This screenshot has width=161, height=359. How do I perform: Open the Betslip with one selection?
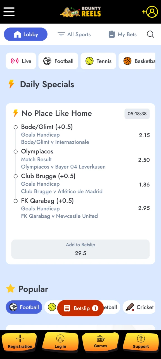point(80,308)
